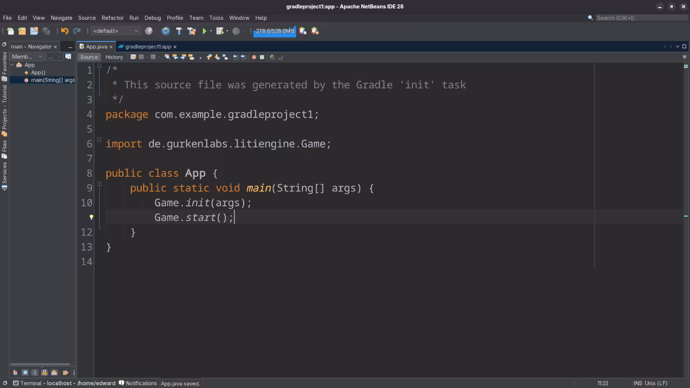690x388 pixels.
Task: Open the Notifications item in the status bar
Action: pyautogui.click(x=140, y=383)
